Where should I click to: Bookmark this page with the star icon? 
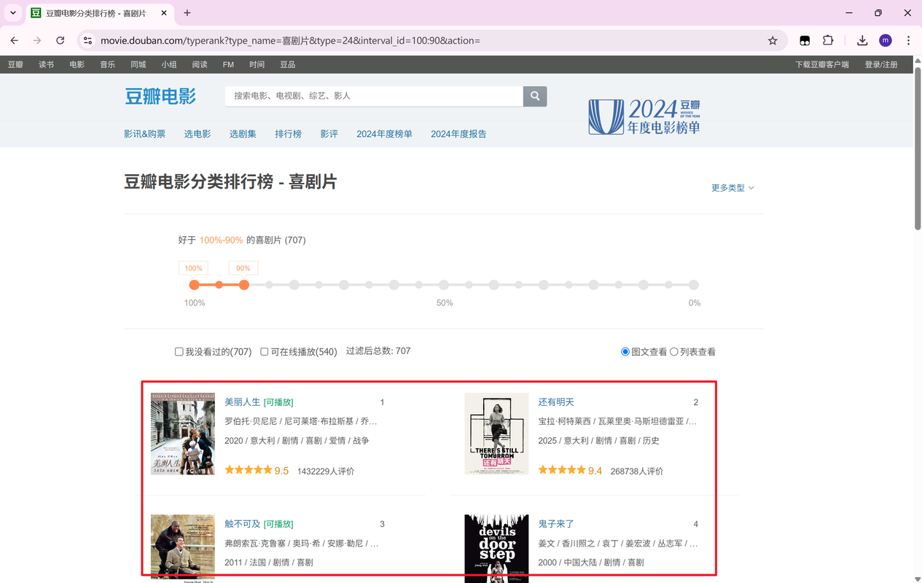click(x=773, y=41)
